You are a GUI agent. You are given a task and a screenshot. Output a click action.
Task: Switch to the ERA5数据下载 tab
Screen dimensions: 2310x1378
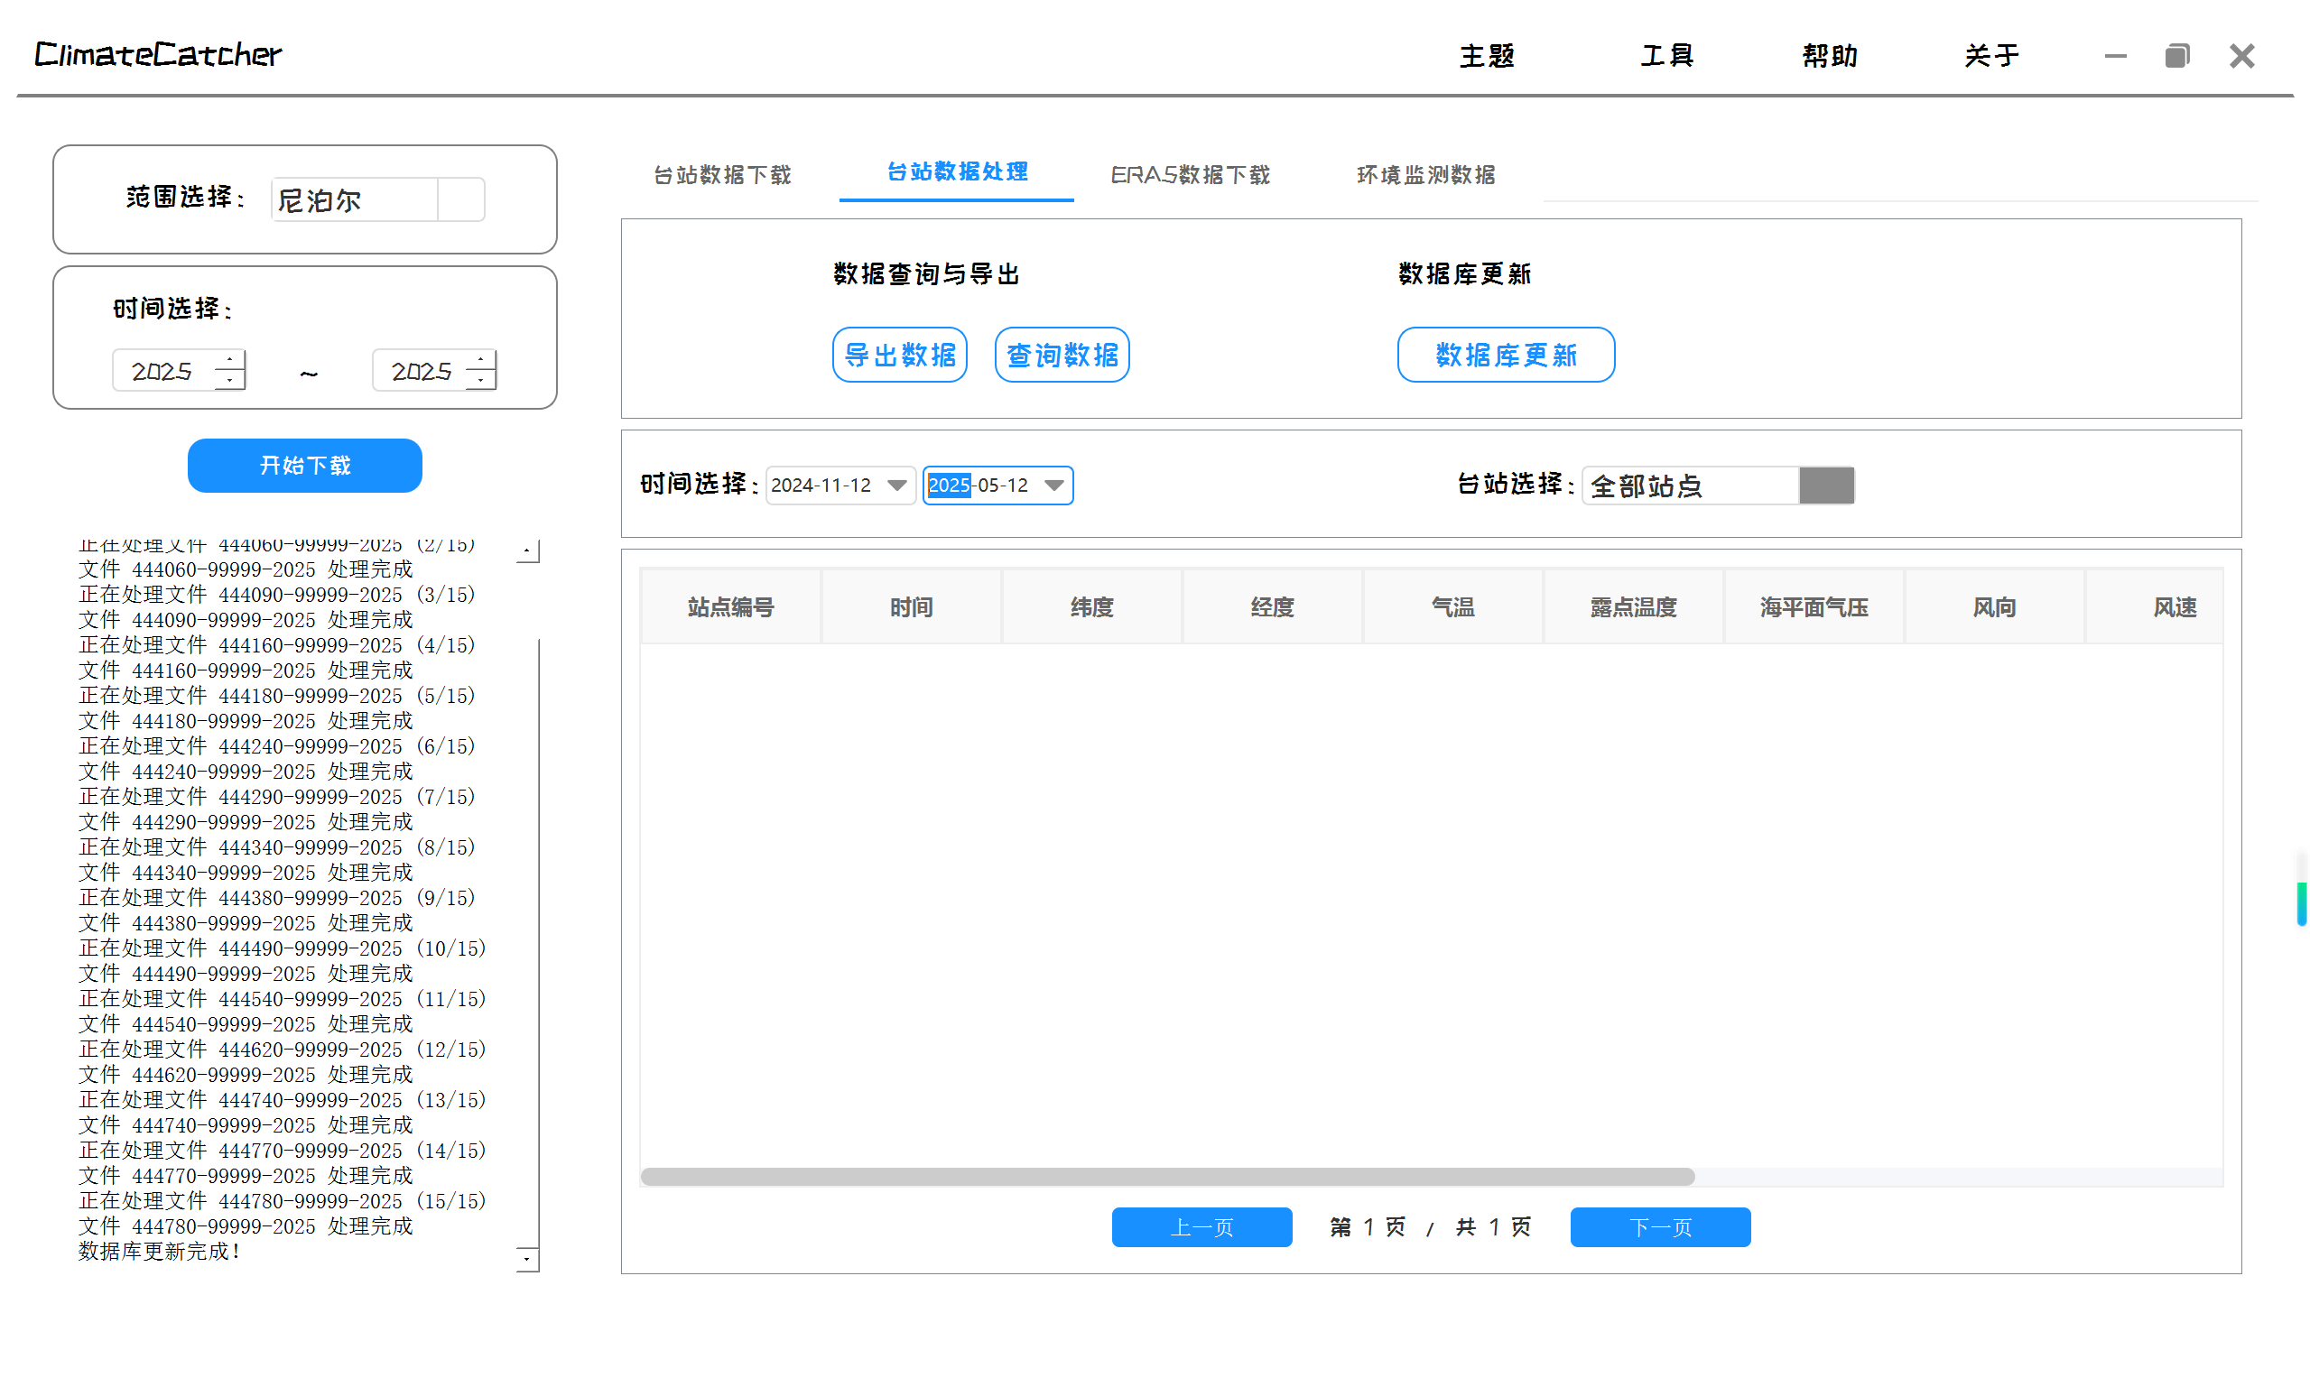coord(1190,174)
